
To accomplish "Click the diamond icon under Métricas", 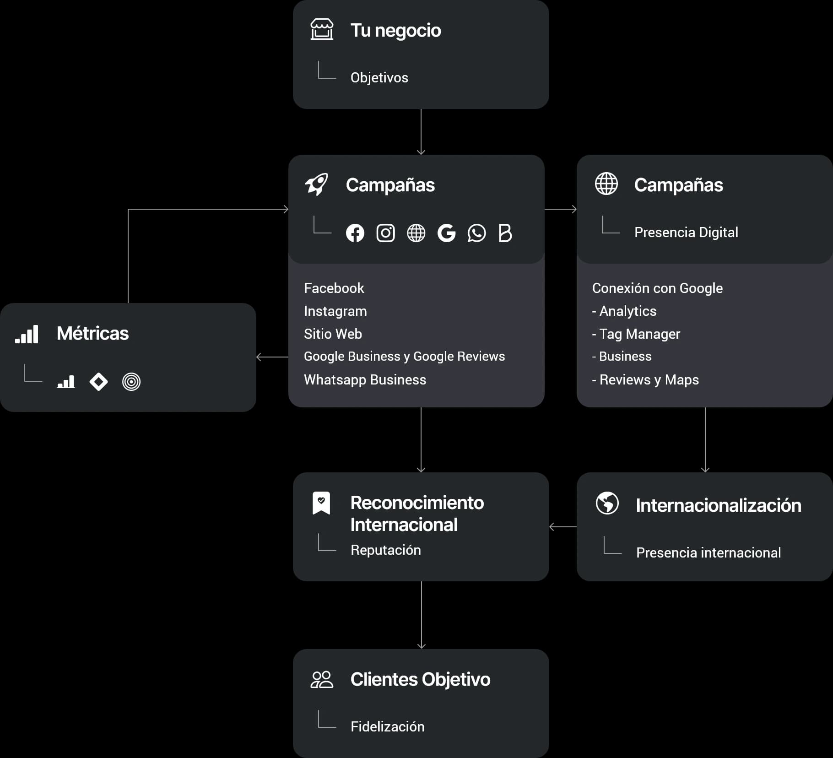I will pos(98,382).
